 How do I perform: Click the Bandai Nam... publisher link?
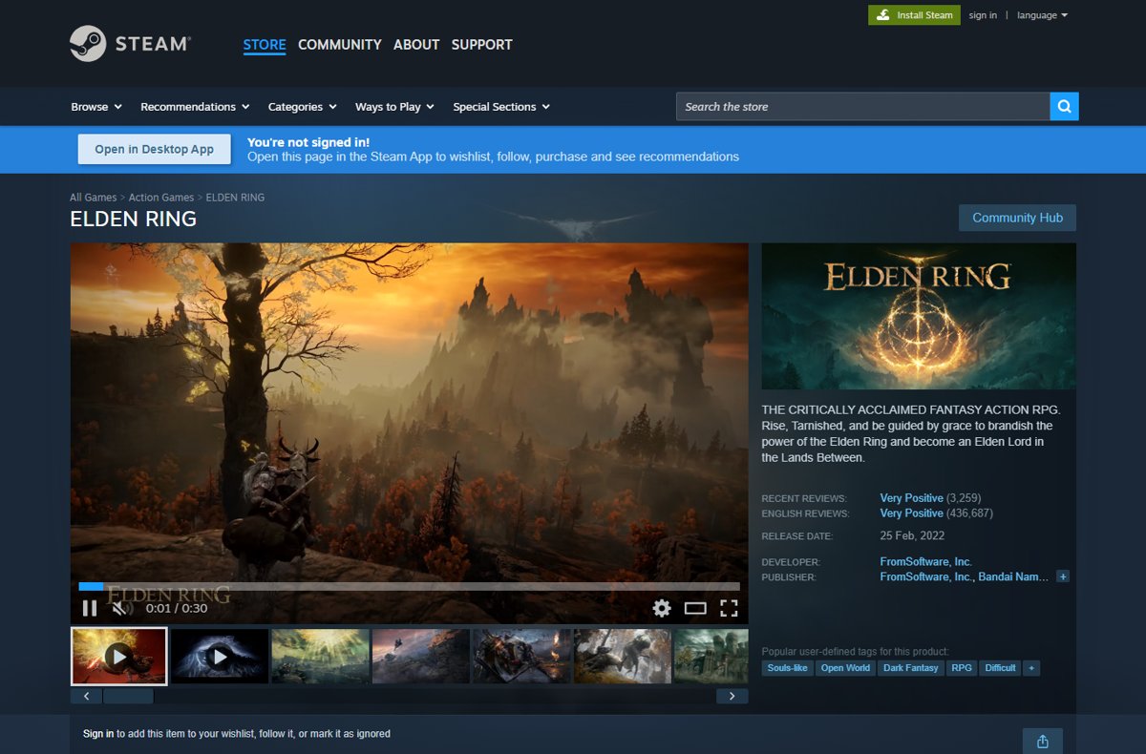click(1013, 576)
